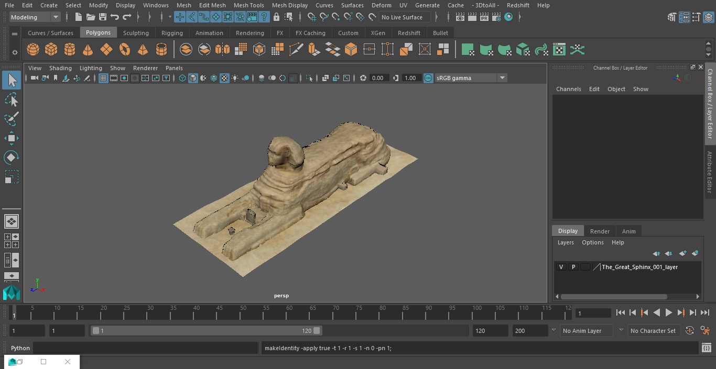Create a polygon torus from the shelf
The height and width of the screenshot is (369, 716).
click(x=125, y=50)
